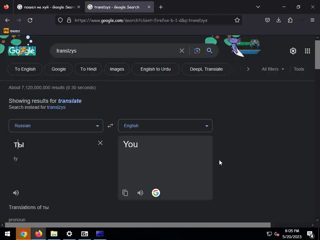Viewport: 320px width, 240px height.
Task: Submit search with magnifier icon
Action: point(209,50)
